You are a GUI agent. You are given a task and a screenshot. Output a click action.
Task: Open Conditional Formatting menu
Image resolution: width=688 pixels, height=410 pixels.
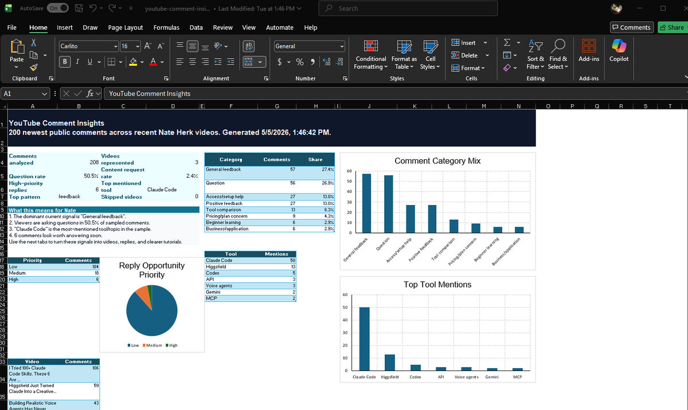coord(371,55)
